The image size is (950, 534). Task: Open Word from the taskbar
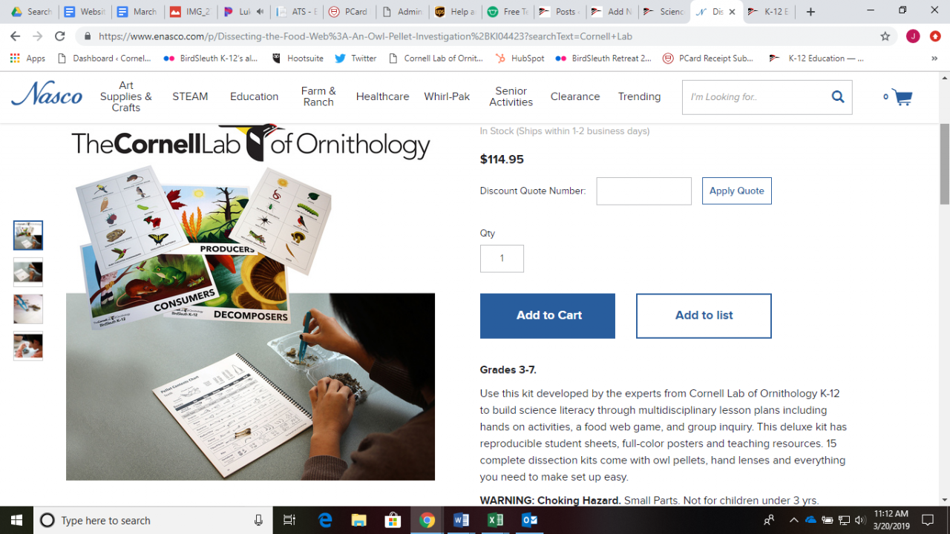click(461, 520)
